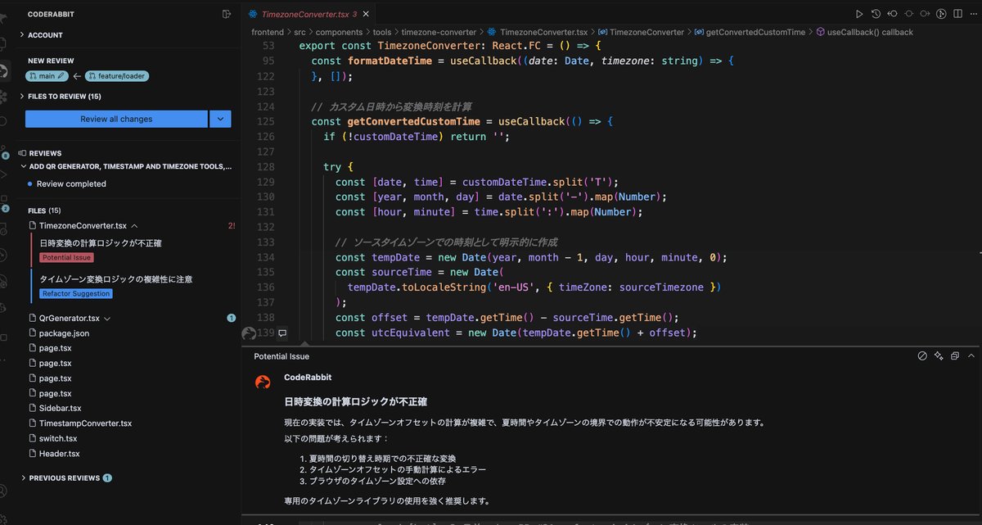The width and height of the screenshot is (982, 525).
Task: Open the editor more actions ellipsis
Action: [972, 13]
